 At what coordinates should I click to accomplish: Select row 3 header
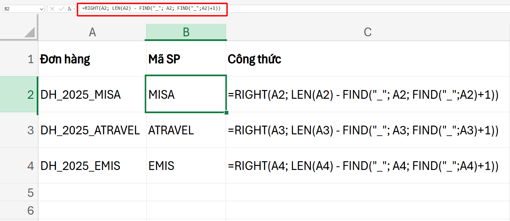(31, 130)
